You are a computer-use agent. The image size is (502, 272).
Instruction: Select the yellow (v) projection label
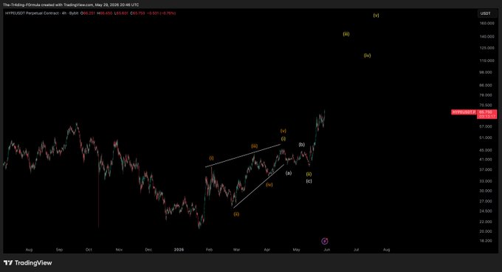click(x=376, y=16)
